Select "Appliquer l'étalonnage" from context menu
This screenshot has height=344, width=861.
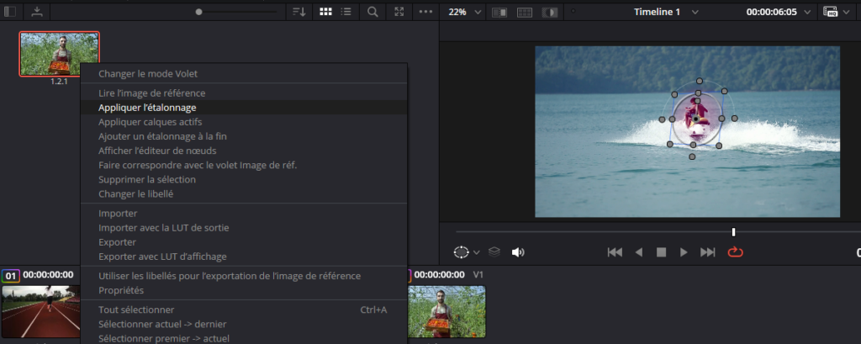(x=147, y=108)
